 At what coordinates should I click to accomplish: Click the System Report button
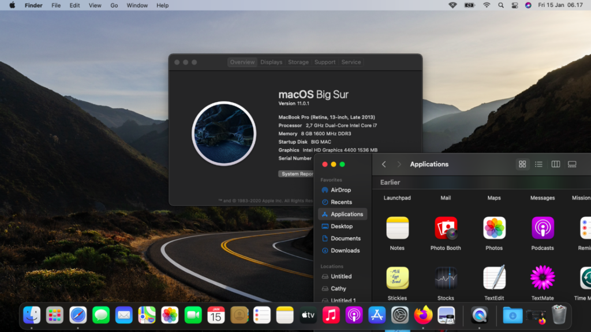(x=297, y=174)
